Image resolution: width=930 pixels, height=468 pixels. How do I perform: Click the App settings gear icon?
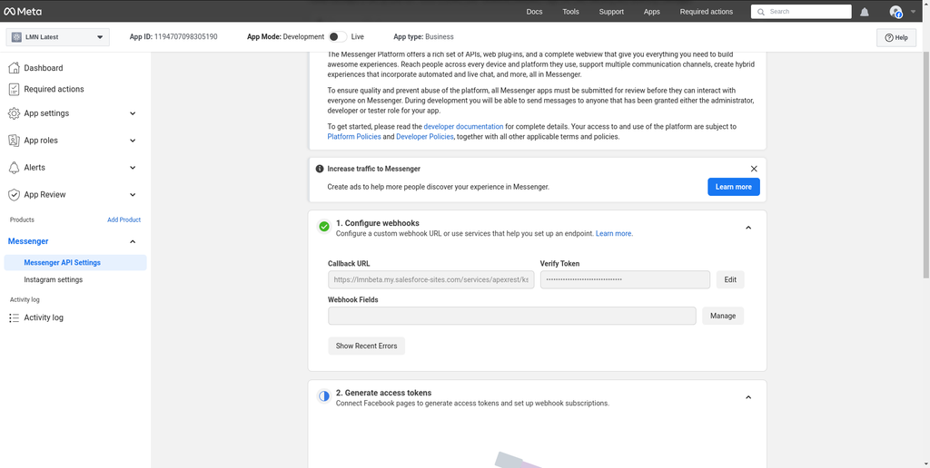coord(15,113)
